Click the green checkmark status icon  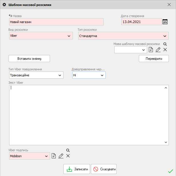pos(171,171)
